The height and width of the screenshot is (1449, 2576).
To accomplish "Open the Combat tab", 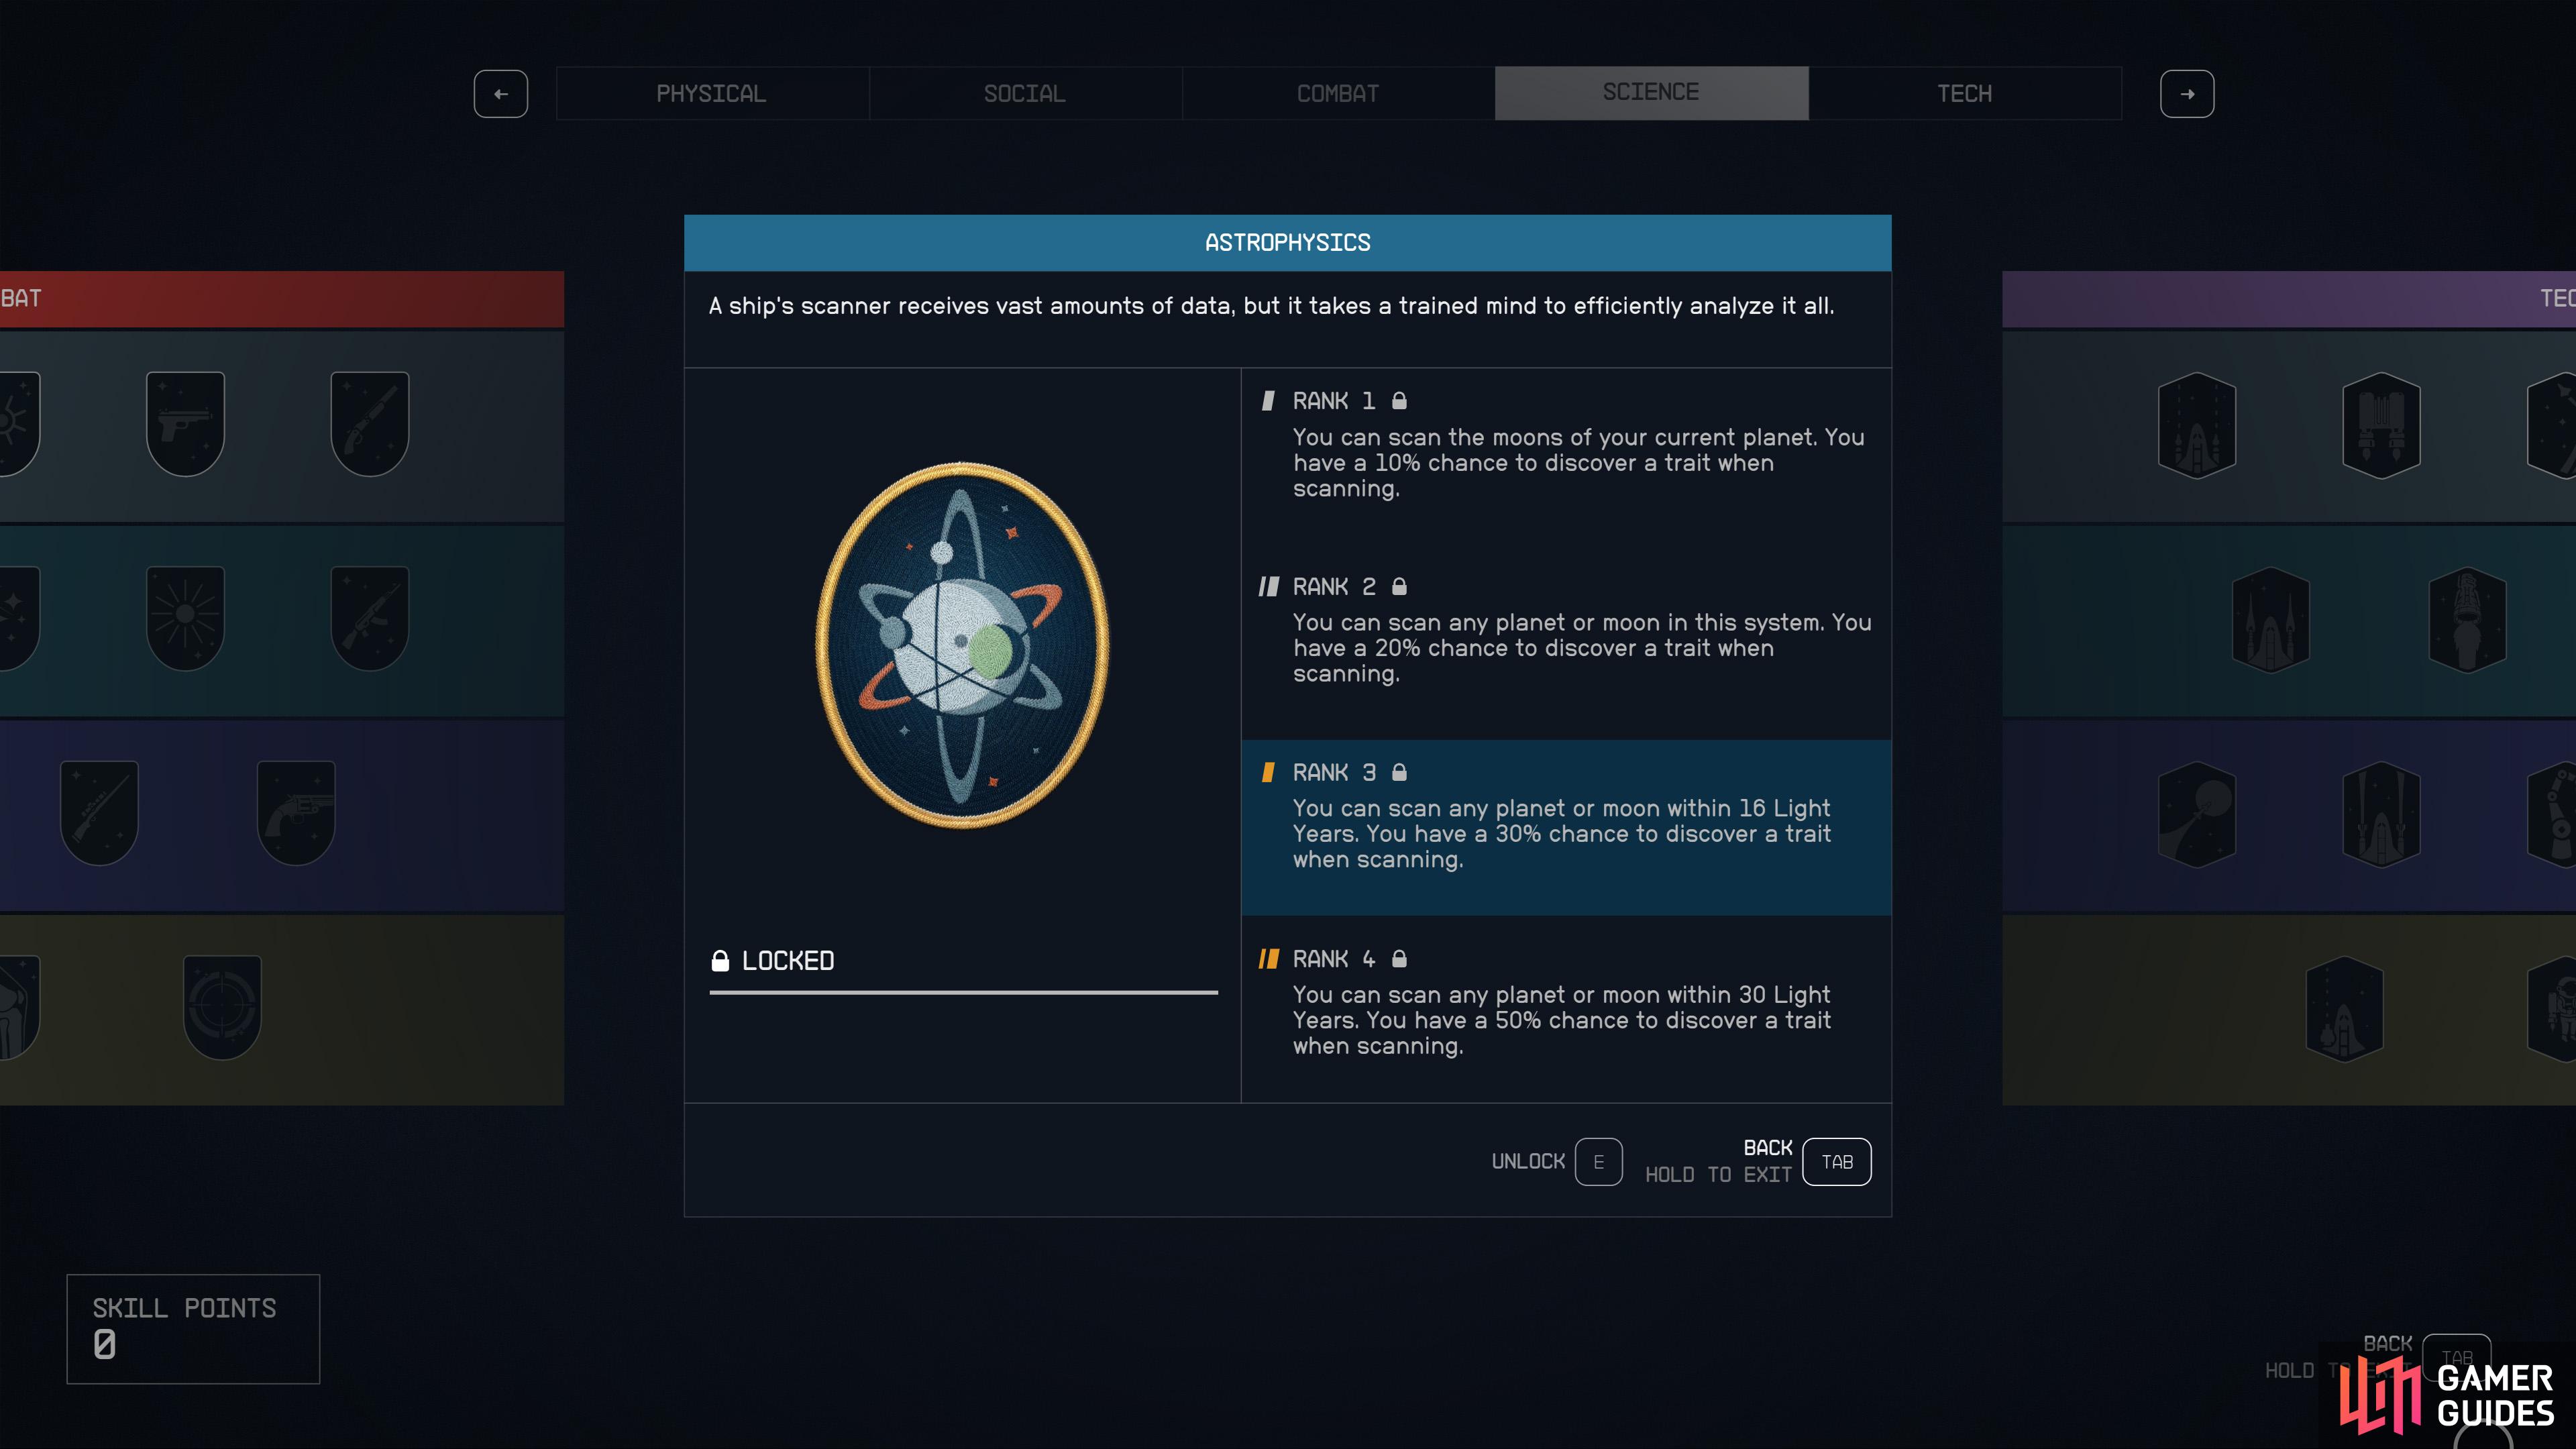I will 1338,94.
